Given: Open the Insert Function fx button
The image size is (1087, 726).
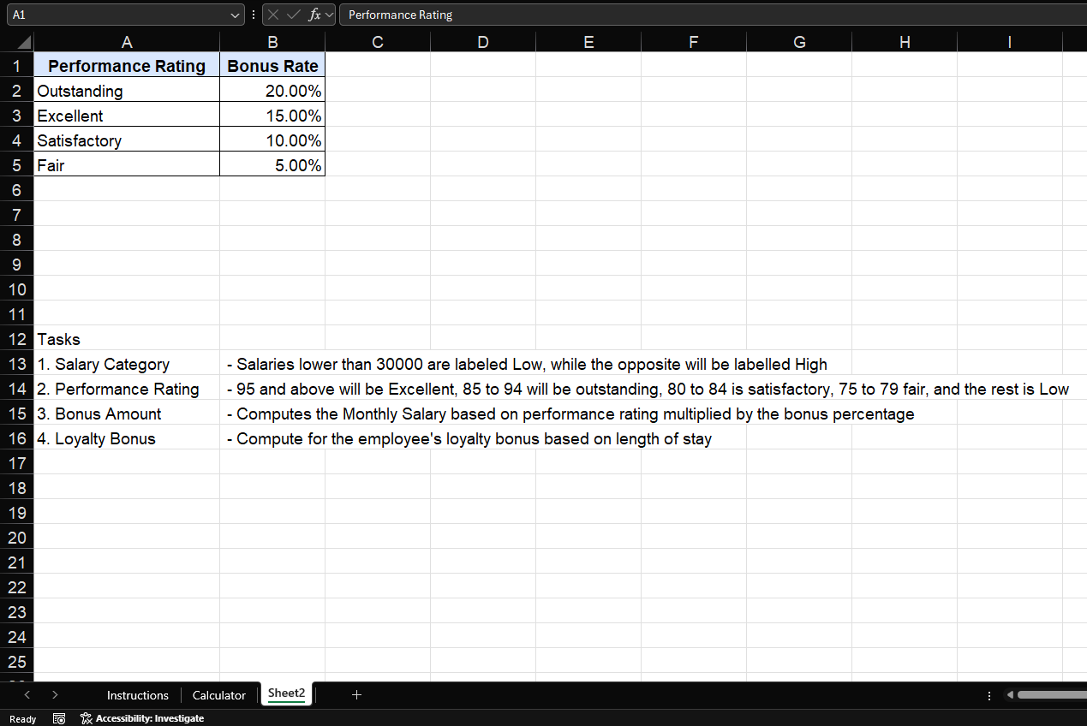Looking at the screenshot, I should click(x=314, y=15).
